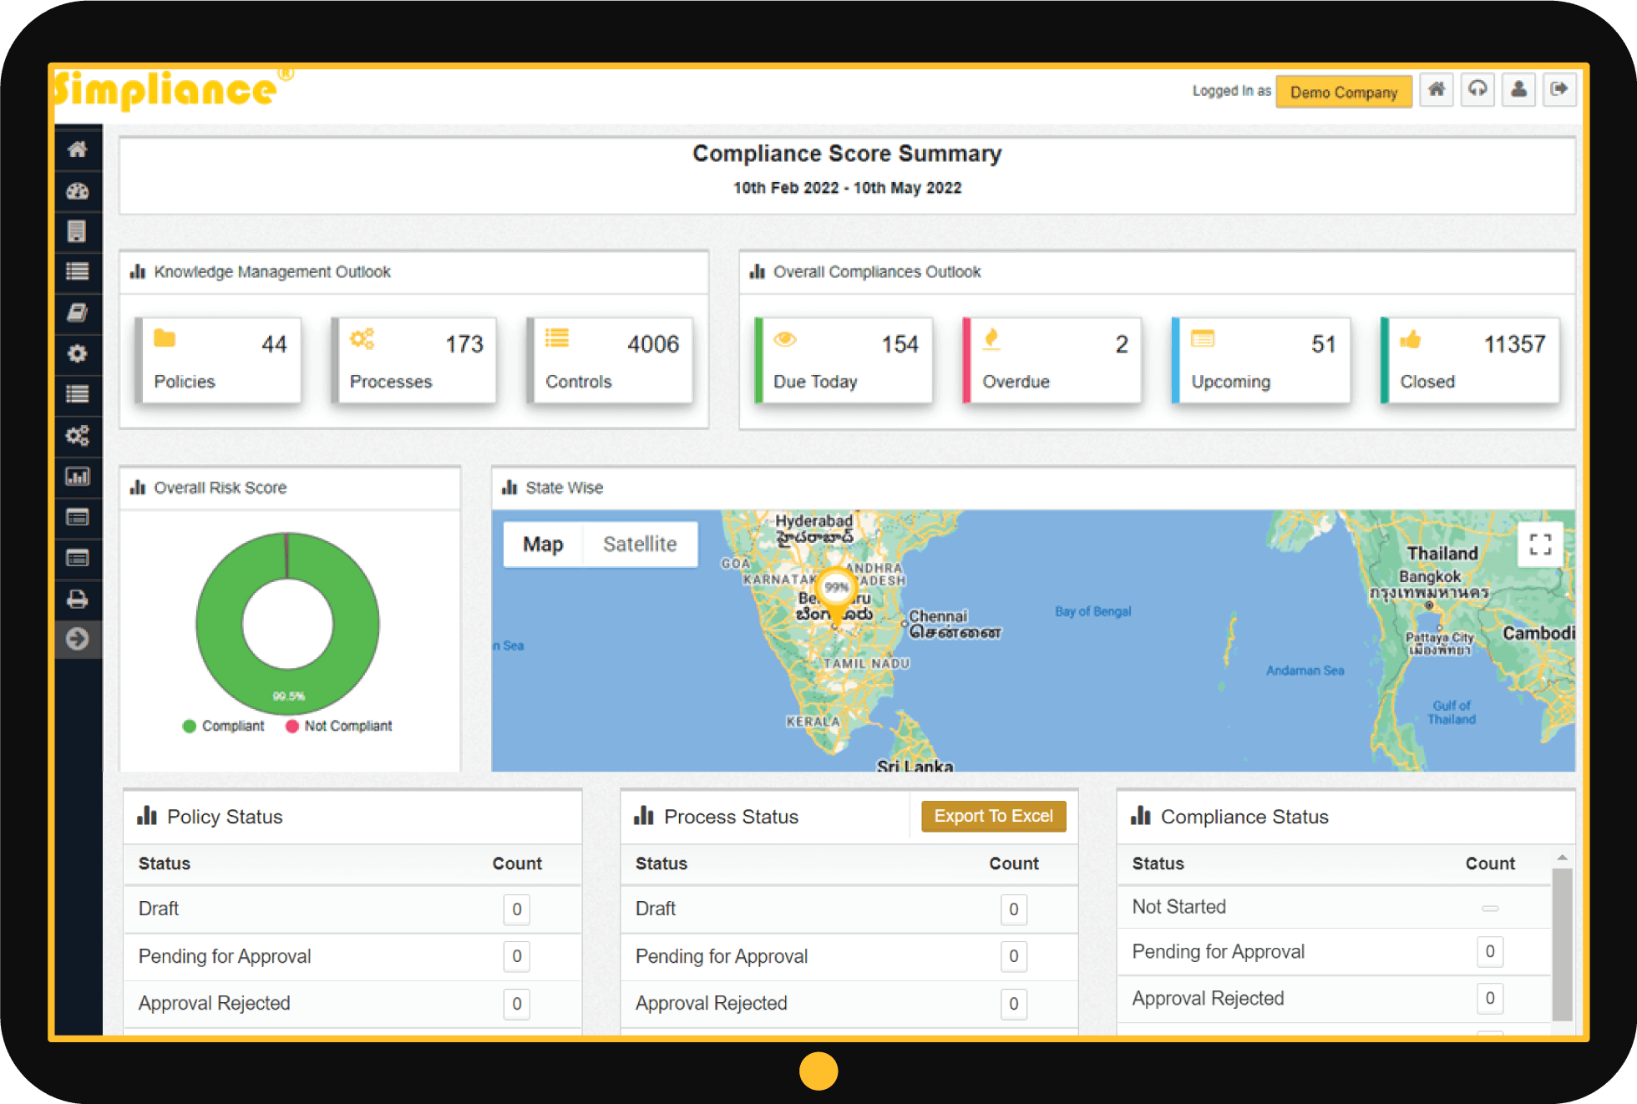1637x1104 pixels.
Task: Expand sidebar with the arrow circle icon
Action: (x=78, y=639)
